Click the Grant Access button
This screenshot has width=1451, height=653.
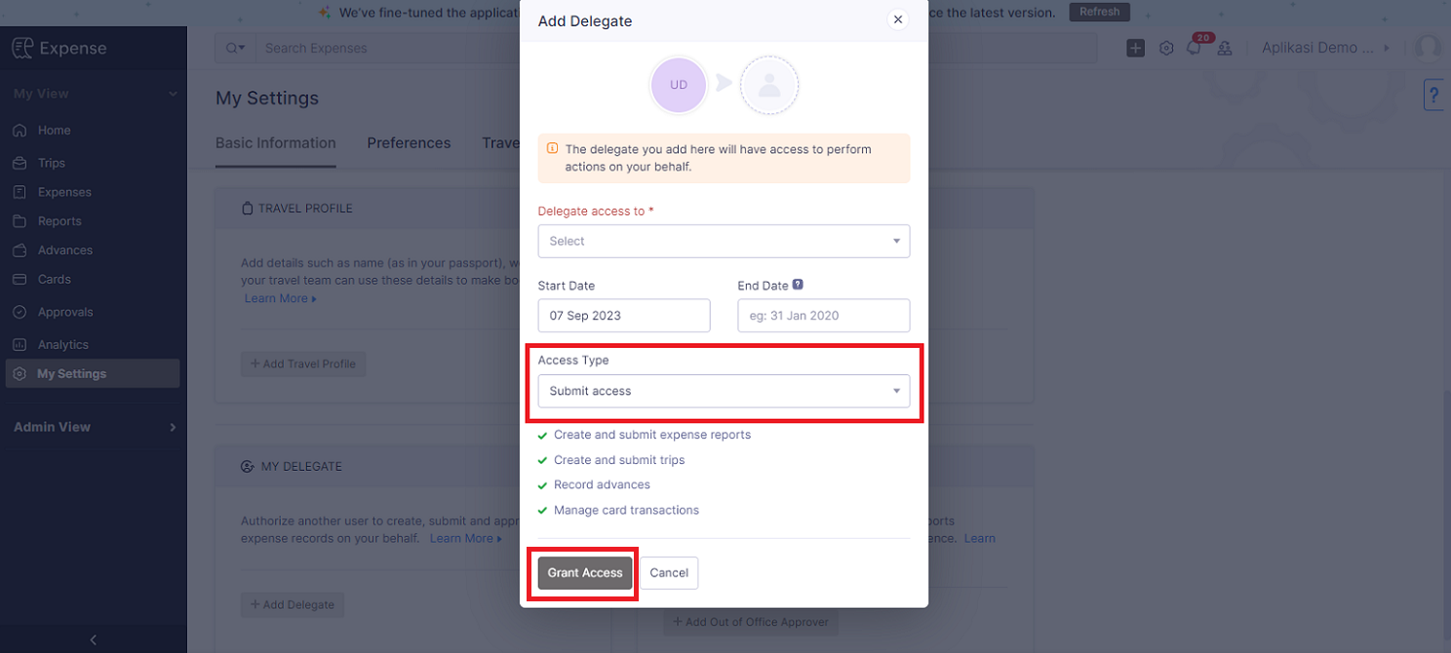tap(585, 573)
